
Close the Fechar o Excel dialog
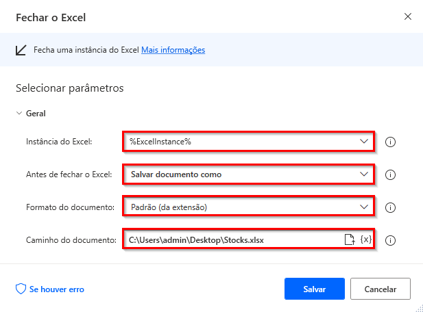click(x=408, y=16)
